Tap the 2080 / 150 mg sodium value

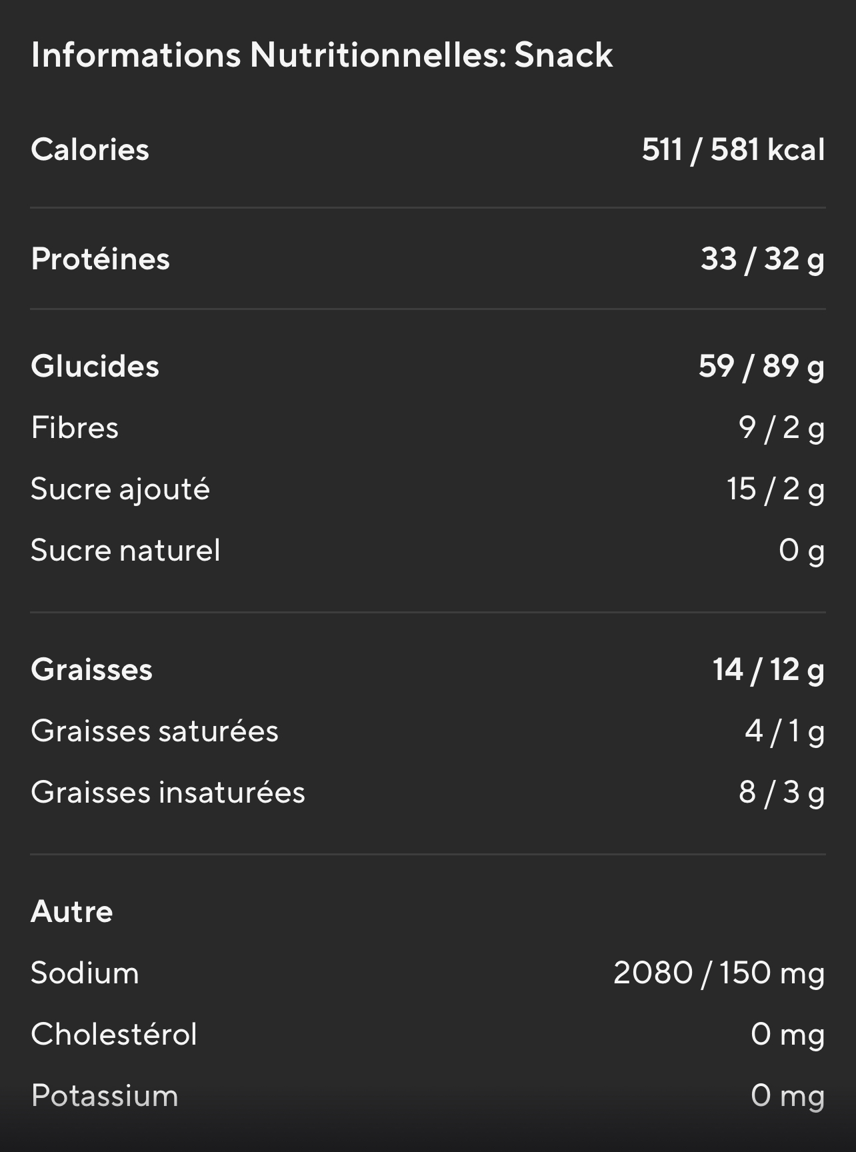719,973
